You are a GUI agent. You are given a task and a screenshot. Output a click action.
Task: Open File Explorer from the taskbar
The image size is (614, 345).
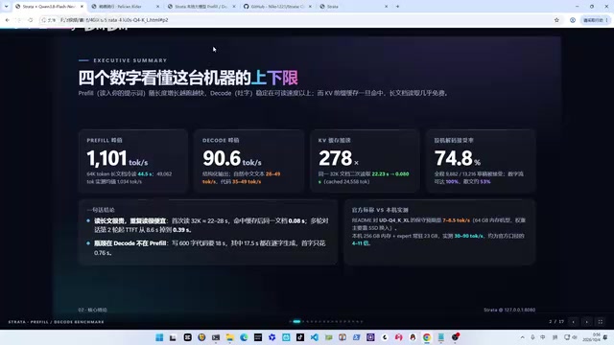pos(230,337)
